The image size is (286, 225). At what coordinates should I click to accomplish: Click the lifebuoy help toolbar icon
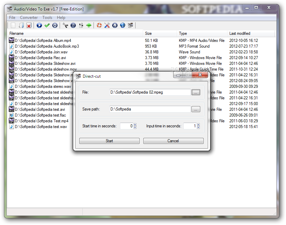click(99, 25)
